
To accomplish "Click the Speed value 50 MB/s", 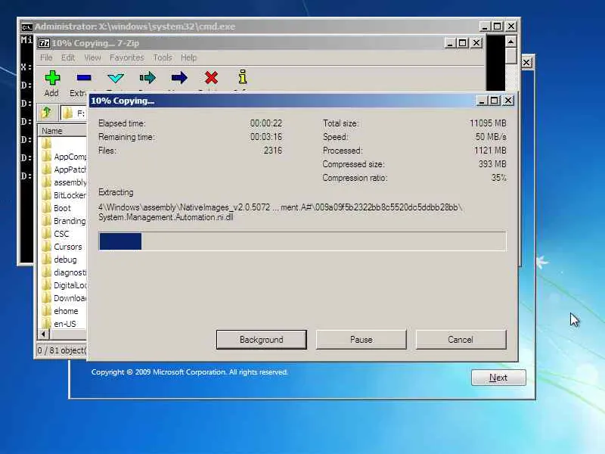I will pos(491,137).
